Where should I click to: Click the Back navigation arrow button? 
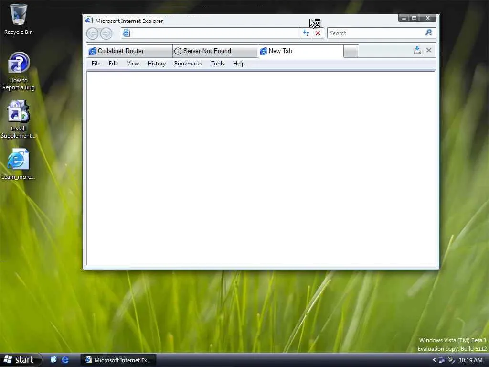(x=92, y=33)
